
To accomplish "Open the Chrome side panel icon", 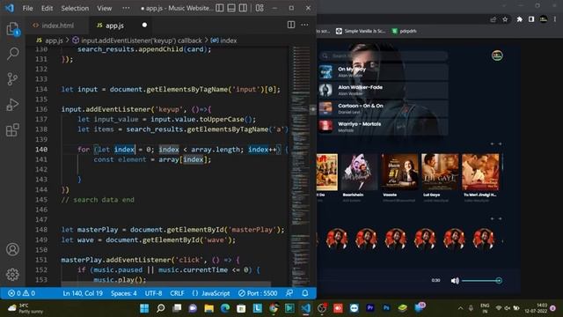I will [531, 19].
